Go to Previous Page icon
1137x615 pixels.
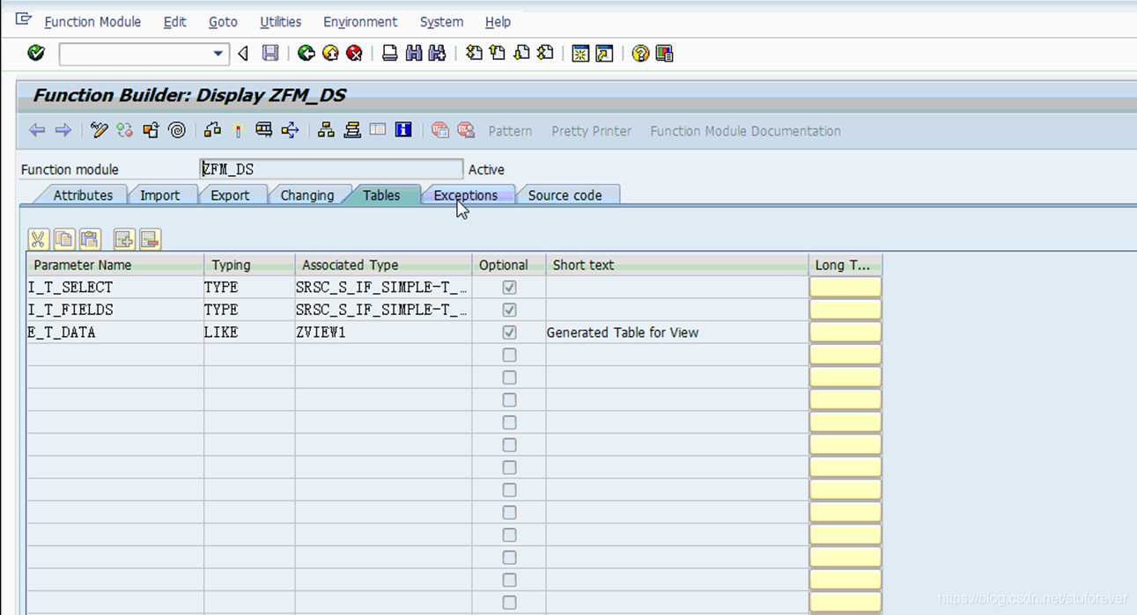pos(498,54)
